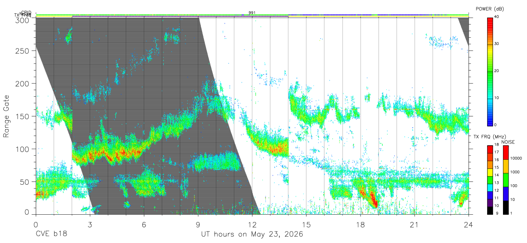This screenshot has height=243, width=527.
Task: Click the 200 tick on the range gate axis
Action: (22, 83)
